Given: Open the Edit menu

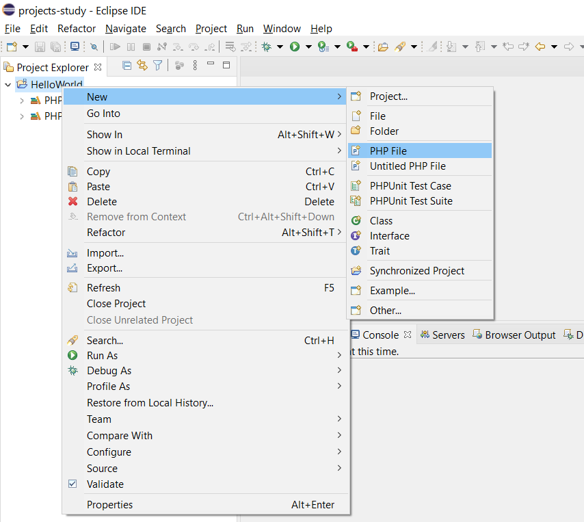Looking at the screenshot, I should coord(39,29).
